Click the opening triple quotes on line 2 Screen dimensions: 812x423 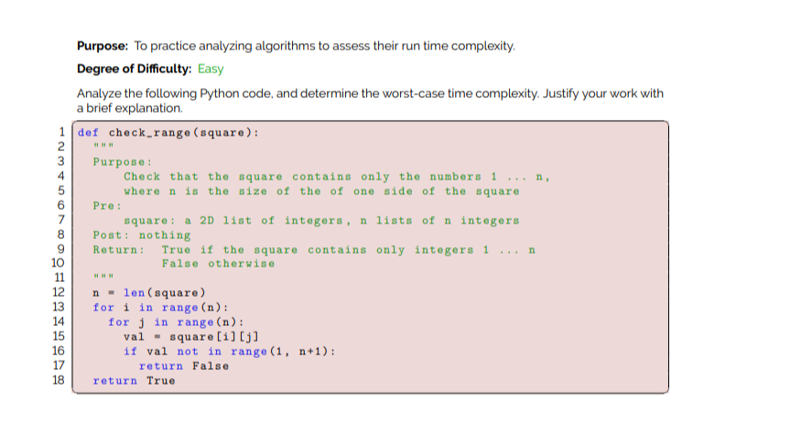[x=103, y=146]
